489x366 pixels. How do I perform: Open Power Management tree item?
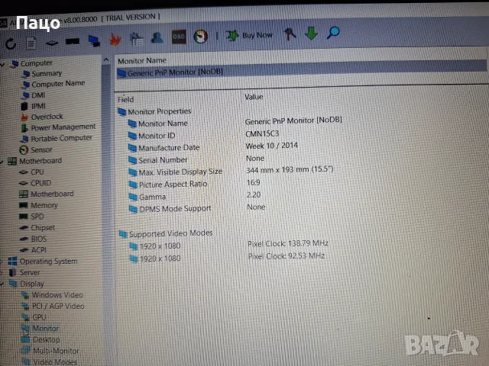pos(63,127)
